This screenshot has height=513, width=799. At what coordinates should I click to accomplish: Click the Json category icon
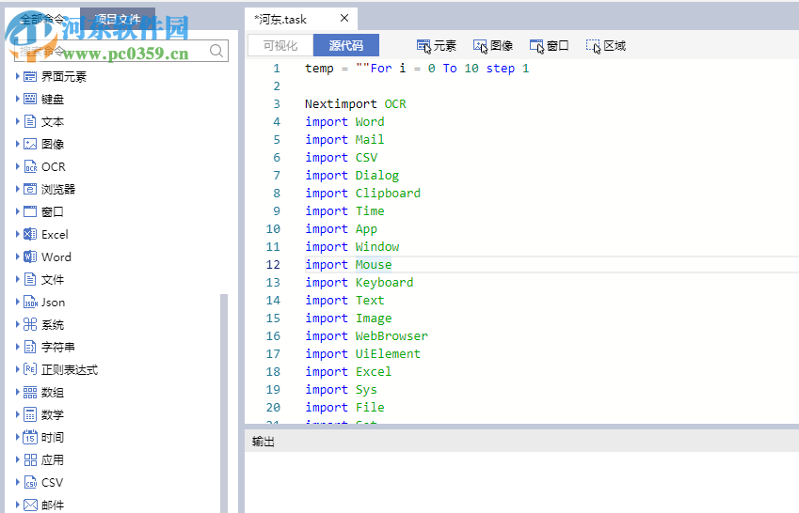[30, 303]
